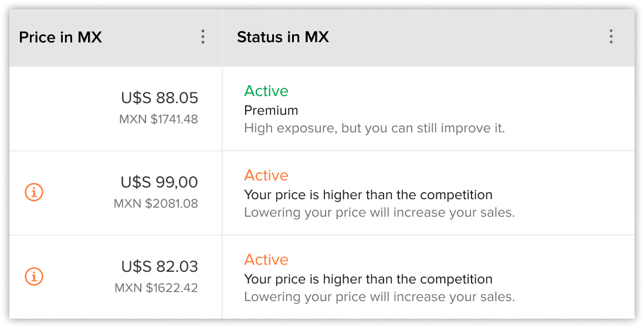Image resolution: width=644 pixels, height=328 pixels.
Task: Open the Status in MX column options menu
Action: point(611,37)
